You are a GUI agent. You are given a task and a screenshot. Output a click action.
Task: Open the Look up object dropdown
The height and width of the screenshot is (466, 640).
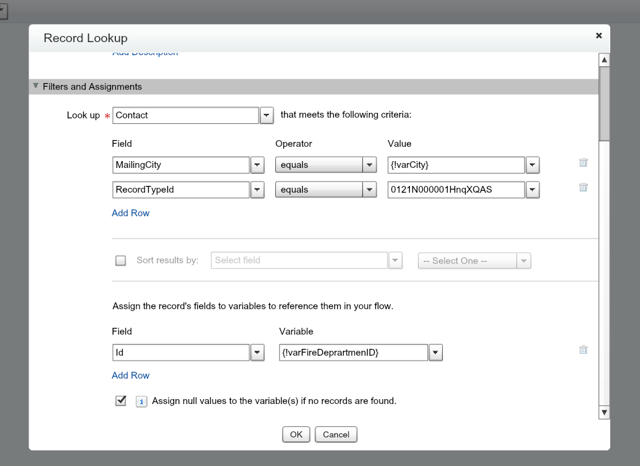coord(266,115)
